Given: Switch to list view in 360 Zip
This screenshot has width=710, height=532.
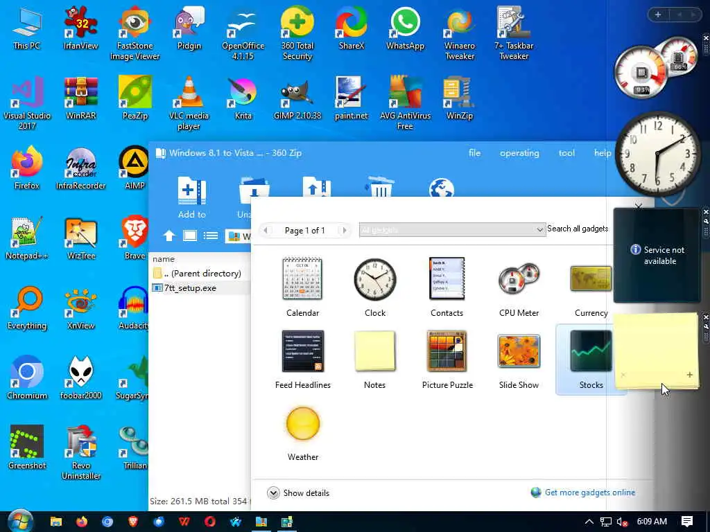Looking at the screenshot, I should pyautogui.click(x=211, y=236).
